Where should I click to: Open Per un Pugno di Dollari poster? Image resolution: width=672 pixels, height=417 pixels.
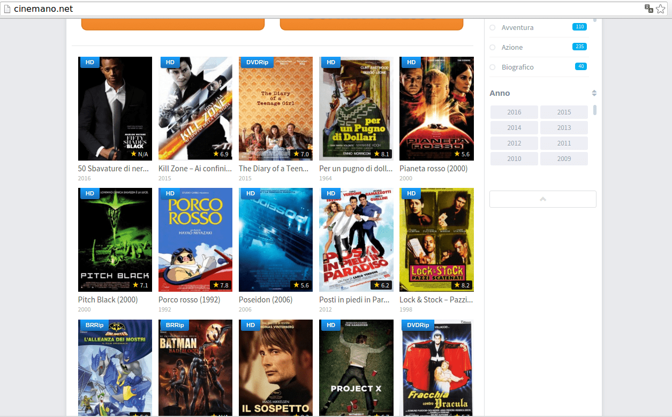[356, 109]
